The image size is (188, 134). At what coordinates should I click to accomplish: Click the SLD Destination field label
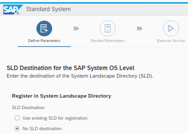(x=28, y=108)
